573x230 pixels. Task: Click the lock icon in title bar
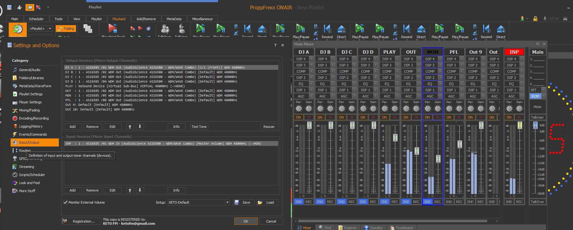(535, 19)
